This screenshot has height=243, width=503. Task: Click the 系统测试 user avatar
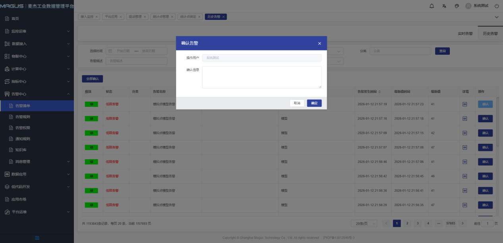coord(468,6)
